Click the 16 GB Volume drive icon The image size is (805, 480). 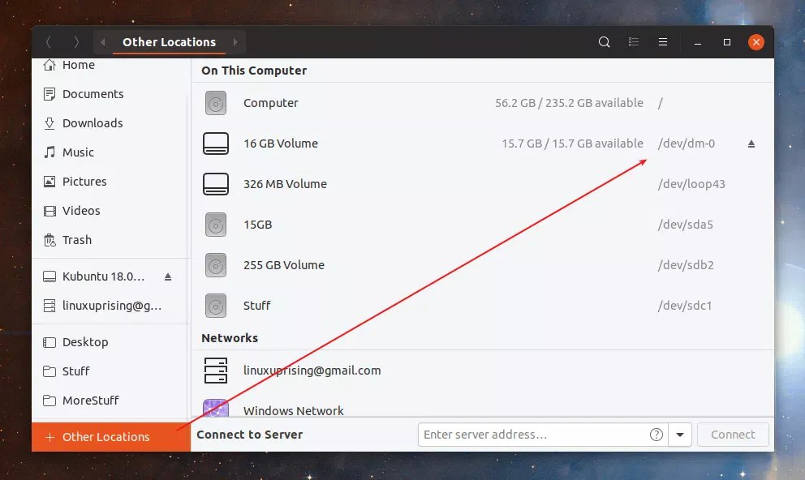216,144
